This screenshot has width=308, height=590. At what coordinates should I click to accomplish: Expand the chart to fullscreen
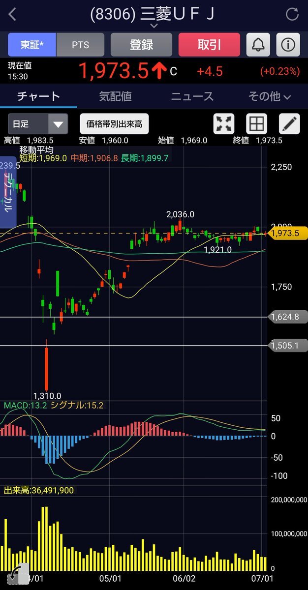(x=224, y=124)
